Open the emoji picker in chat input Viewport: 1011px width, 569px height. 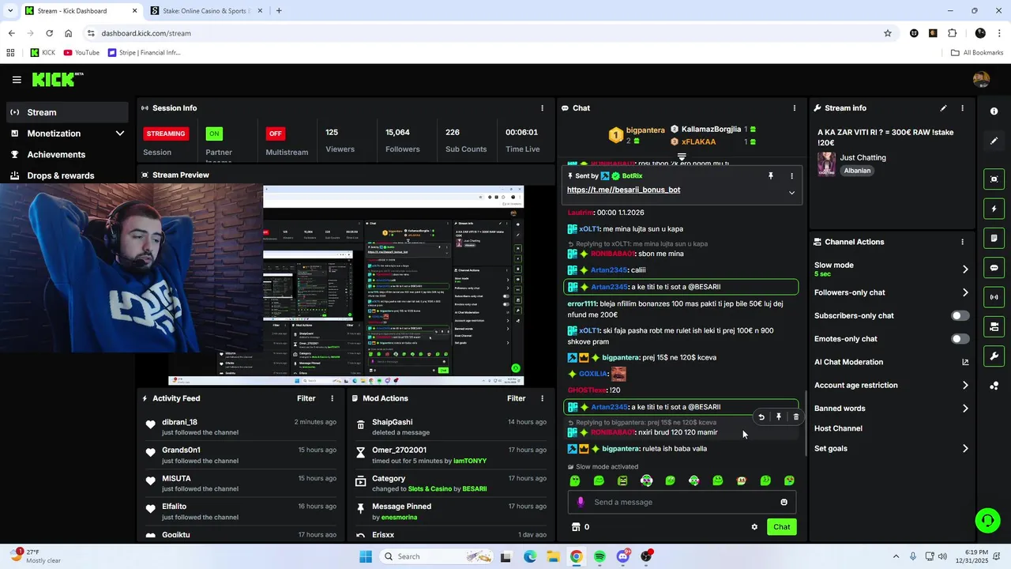(784, 502)
